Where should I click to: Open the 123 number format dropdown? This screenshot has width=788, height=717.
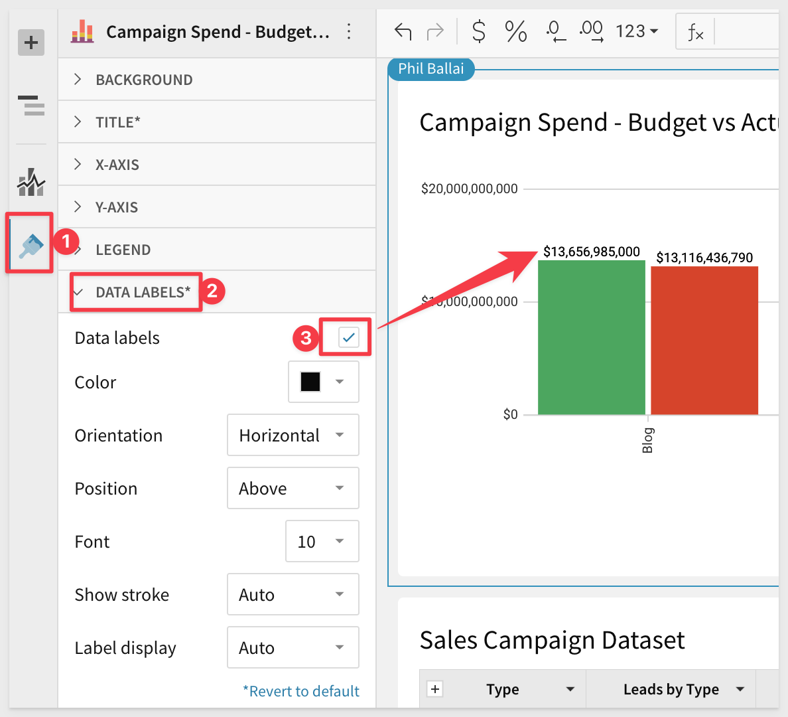tap(637, 31)
